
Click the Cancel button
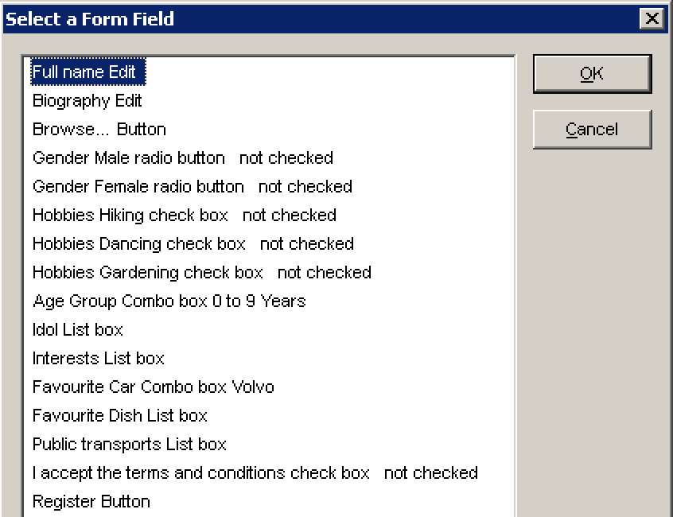point(592,129)
